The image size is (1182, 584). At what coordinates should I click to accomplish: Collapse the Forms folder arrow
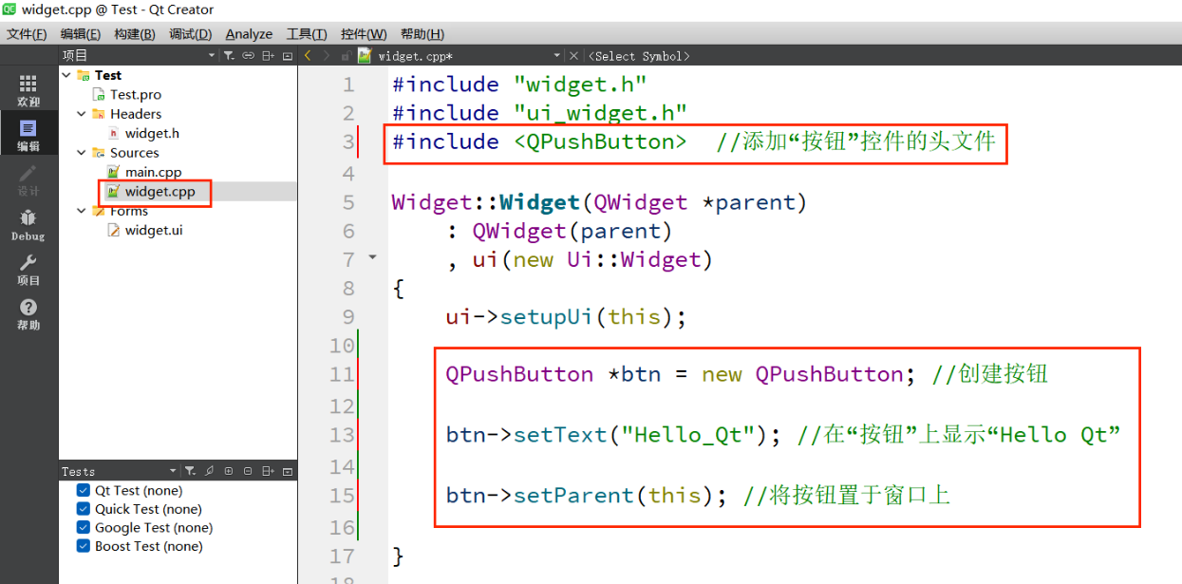click(82, 211)
